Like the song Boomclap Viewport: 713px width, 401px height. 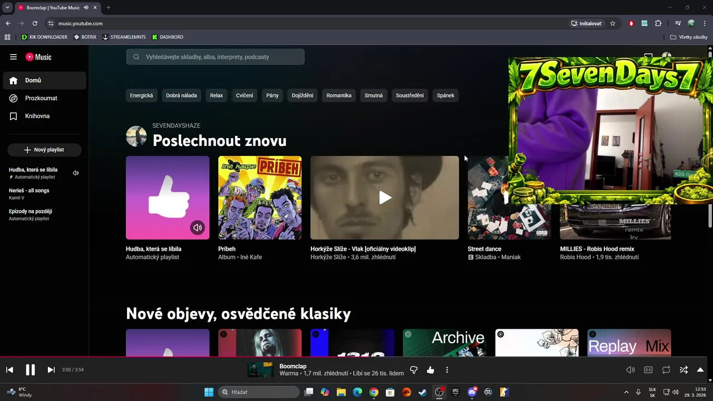tap(431, 370)
